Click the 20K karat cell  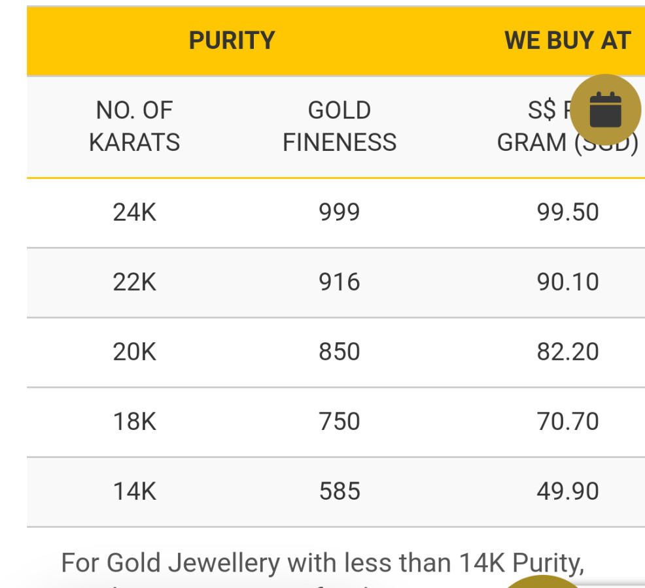pos(134,352)
